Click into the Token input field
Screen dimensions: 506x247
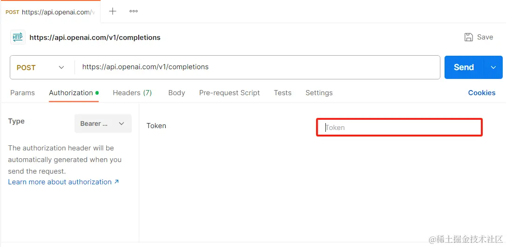pos(399,128)
